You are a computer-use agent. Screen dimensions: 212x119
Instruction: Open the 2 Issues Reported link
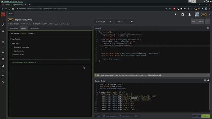click(x=62, y=24)
